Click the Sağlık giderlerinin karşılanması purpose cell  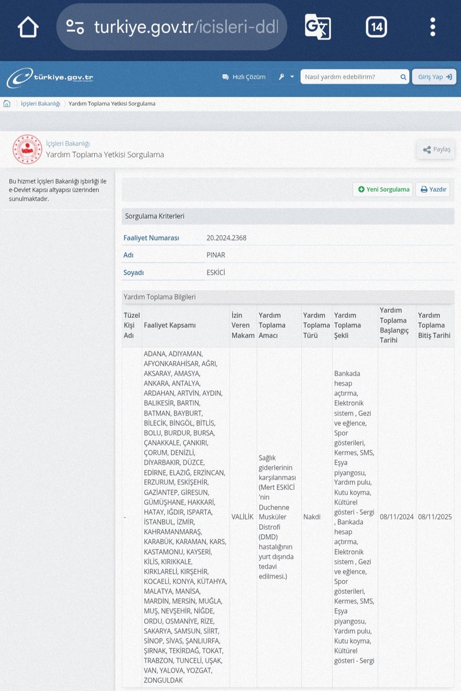click(278, 517)
